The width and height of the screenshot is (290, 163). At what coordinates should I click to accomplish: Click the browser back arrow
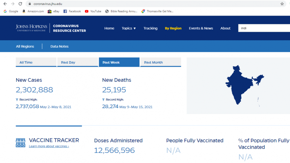(x=5, y=4)
